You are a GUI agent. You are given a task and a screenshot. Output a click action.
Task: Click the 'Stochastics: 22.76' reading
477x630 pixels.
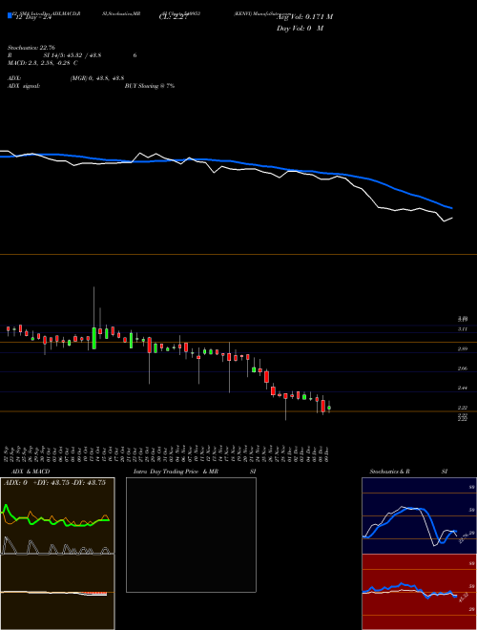31,48
